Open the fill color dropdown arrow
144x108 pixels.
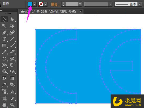[x=34, y=4]
